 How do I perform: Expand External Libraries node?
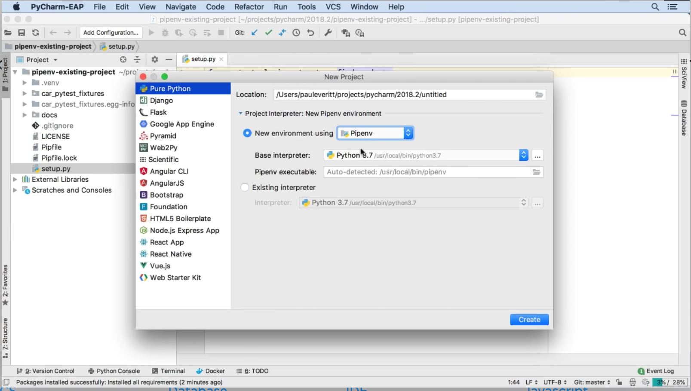[15, 179]
